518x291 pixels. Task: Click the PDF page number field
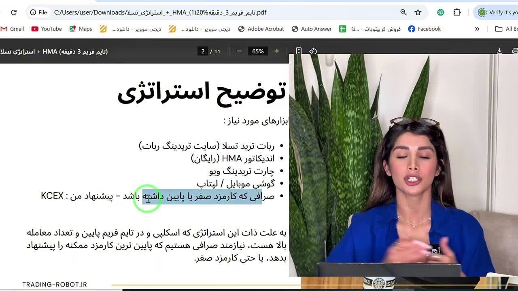click(203, 51)
